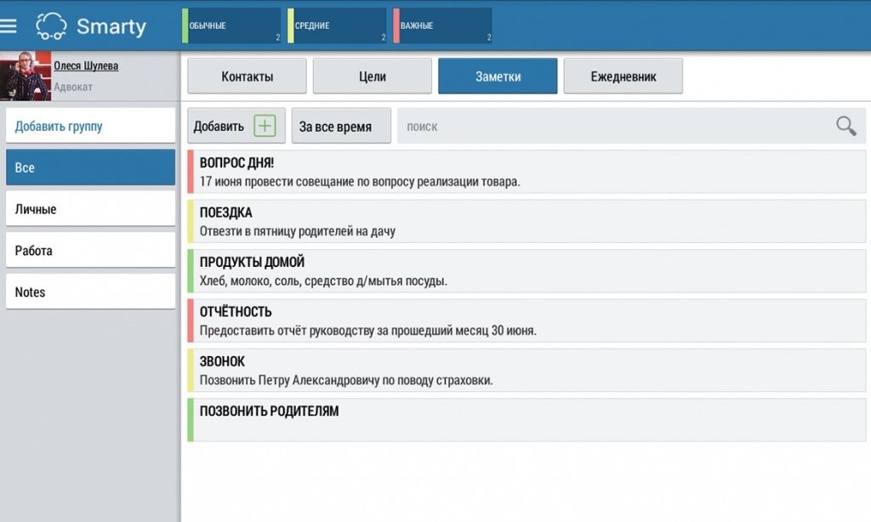The width and height of the screenshot is (871, 522).
Task: Open the hamburger navigation menu
Action: (x=10, y=25)
